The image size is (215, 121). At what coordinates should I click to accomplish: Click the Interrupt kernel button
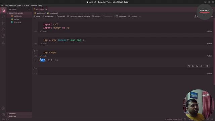click(x=107, y=16)
